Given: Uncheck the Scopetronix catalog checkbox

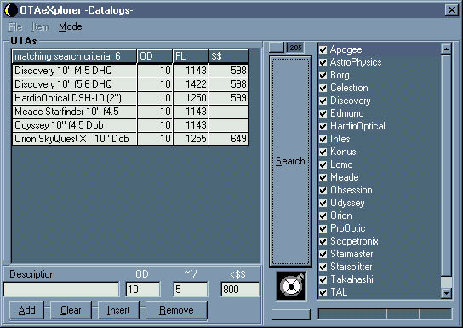Looking at the screenshot, I should point(323,241).
